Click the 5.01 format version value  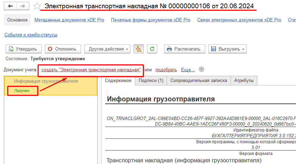click(256, 147)
